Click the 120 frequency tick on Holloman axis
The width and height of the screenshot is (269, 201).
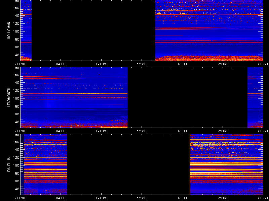click(16, 23)
